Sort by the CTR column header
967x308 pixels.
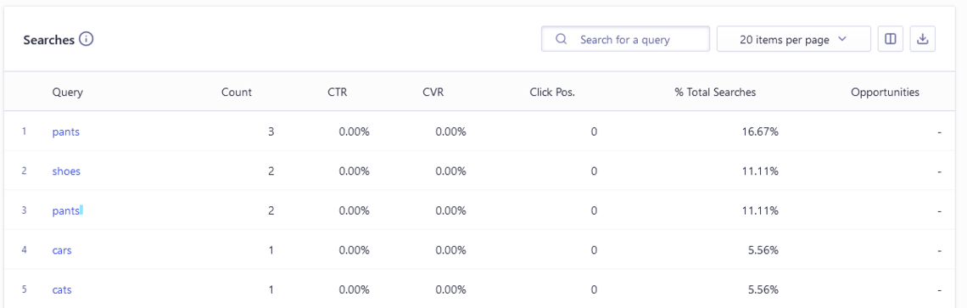tap(338, 92)
